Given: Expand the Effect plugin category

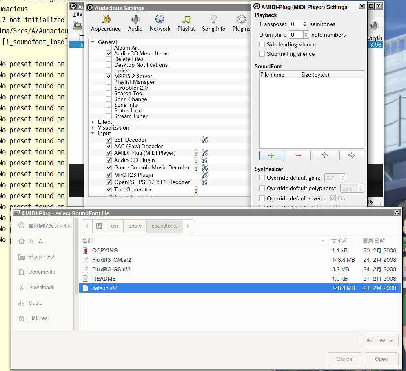Looking at the screenshot, I should pos(93,122).
